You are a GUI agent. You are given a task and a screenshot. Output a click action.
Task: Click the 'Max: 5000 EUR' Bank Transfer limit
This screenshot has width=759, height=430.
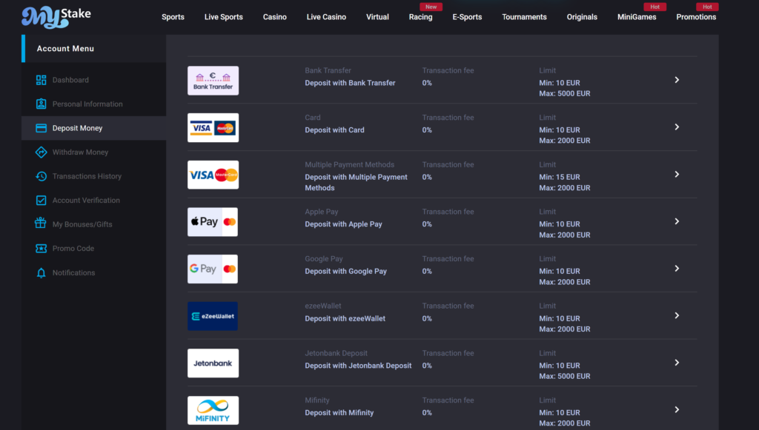click(565, 94)
